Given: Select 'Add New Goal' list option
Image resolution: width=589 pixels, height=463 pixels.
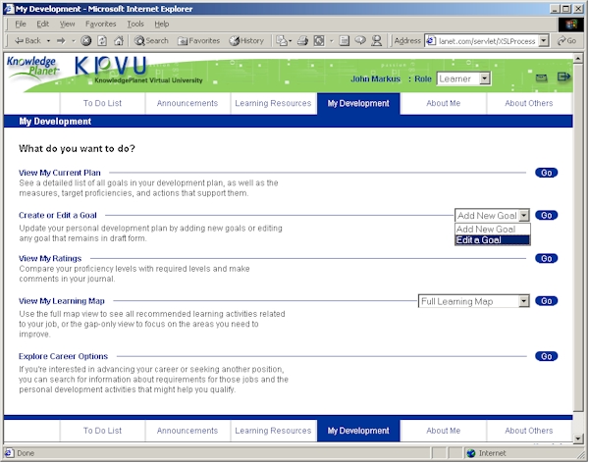Looking at the screenshot, I should click(x=493, y=230).
